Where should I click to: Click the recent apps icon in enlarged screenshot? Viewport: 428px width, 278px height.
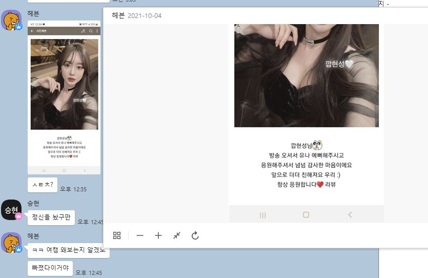[262, 215]
